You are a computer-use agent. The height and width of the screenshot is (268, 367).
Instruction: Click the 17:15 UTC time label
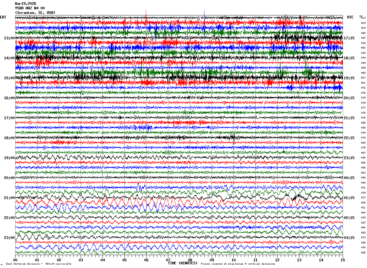coord(349,38)
